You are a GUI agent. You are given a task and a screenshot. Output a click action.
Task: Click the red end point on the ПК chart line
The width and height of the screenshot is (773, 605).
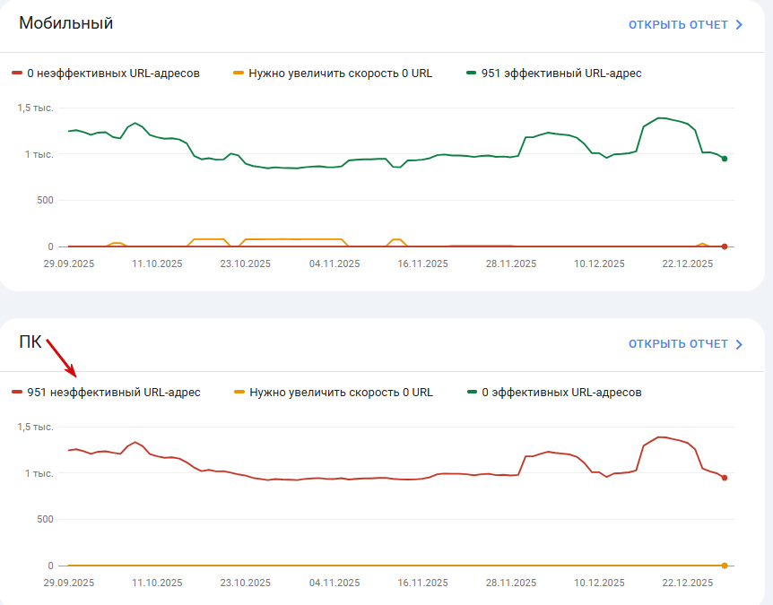tap(725, 478)
